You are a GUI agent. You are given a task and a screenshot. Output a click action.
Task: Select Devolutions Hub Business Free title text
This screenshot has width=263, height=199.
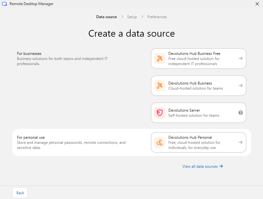pyautogui.click(x=194, y=54)
